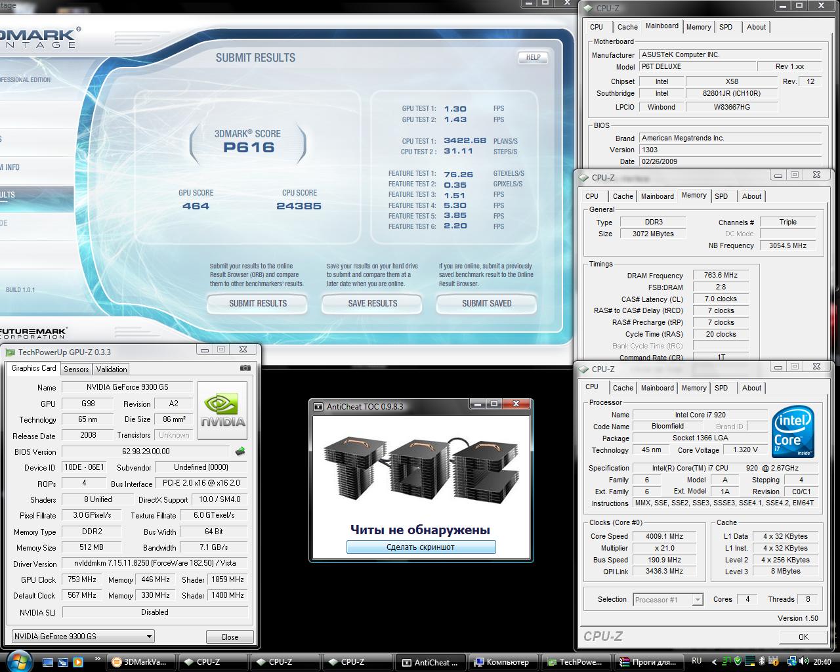The width and height of the screenshot is (840, 672).
Task: Expand the quick launch overflow chevron
Action: [x=98, y=658]
